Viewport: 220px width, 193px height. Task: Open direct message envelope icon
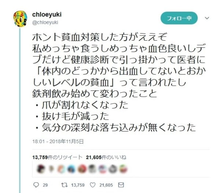pyautogui.click(x=121, y=185)
